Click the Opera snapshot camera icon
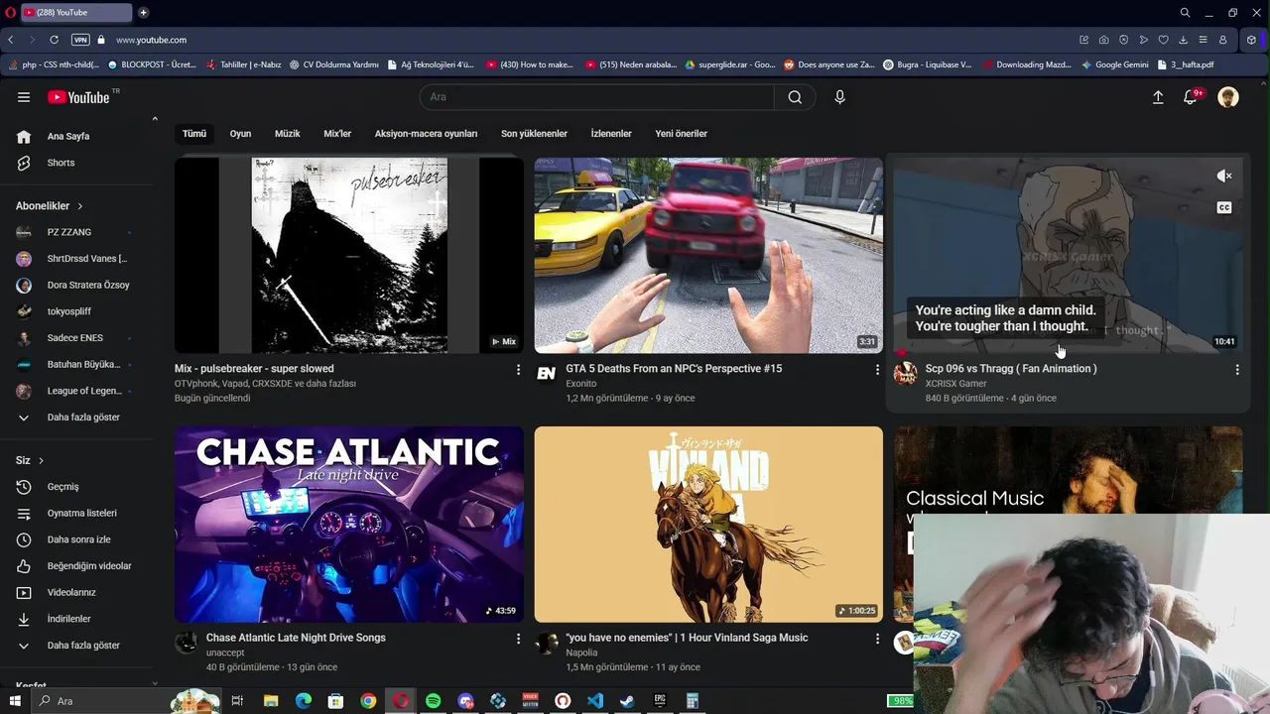 [x=1103, y=40]
